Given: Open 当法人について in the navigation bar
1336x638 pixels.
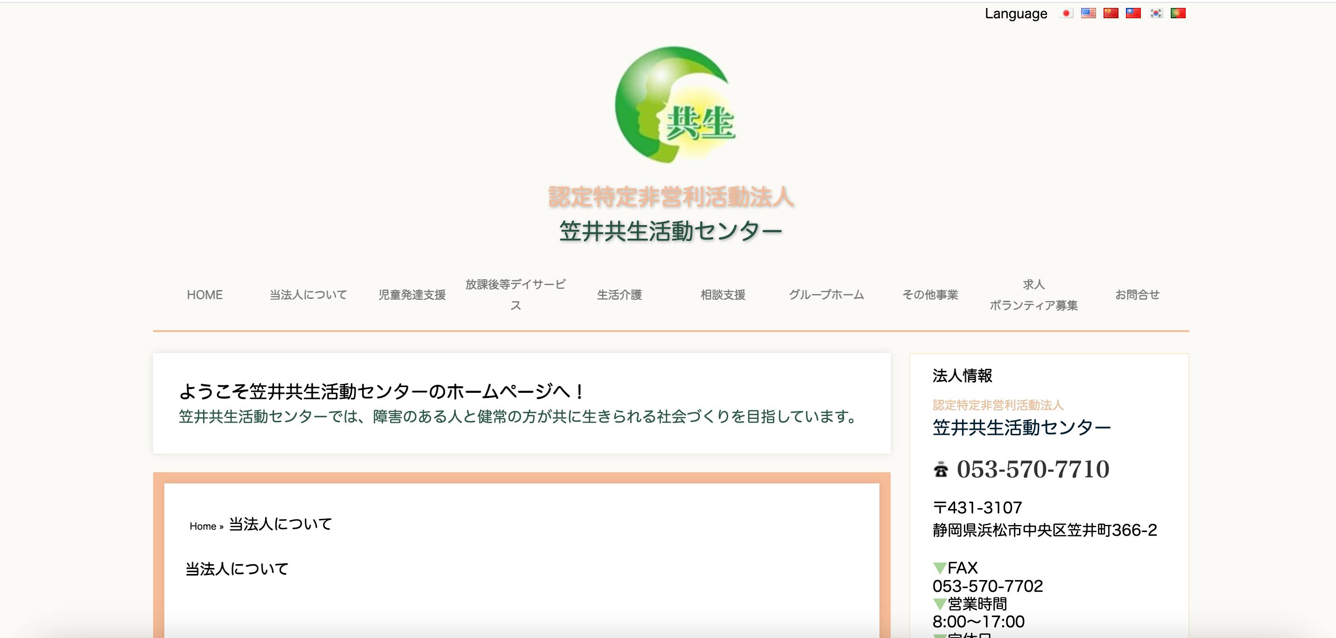Looking at the screenshot, I should 308,295.
